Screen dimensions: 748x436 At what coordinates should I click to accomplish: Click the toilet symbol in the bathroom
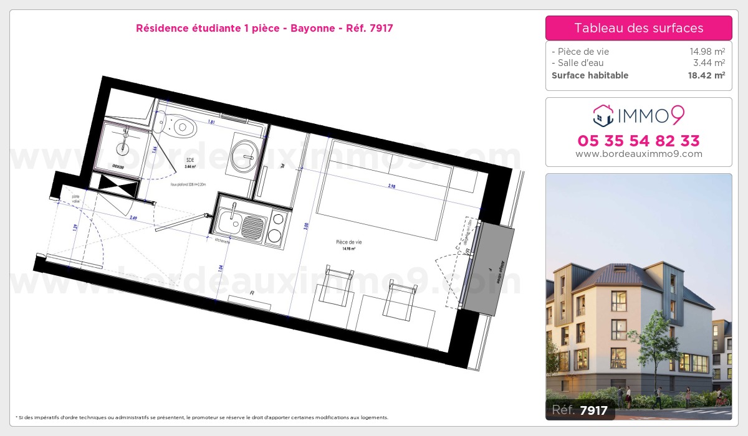click(180, 126)
